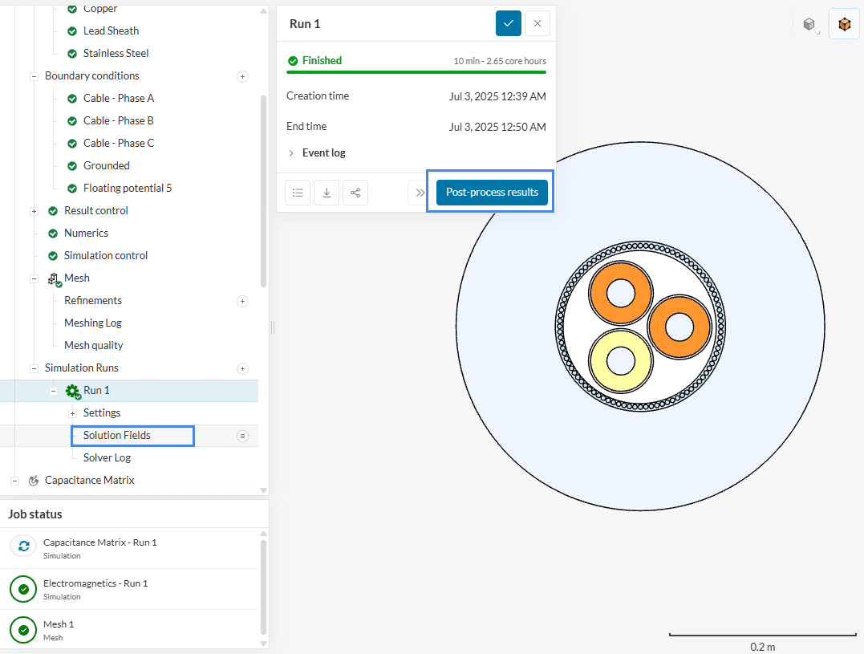Collapse the Boundary conditions tree node

[34, 76]
